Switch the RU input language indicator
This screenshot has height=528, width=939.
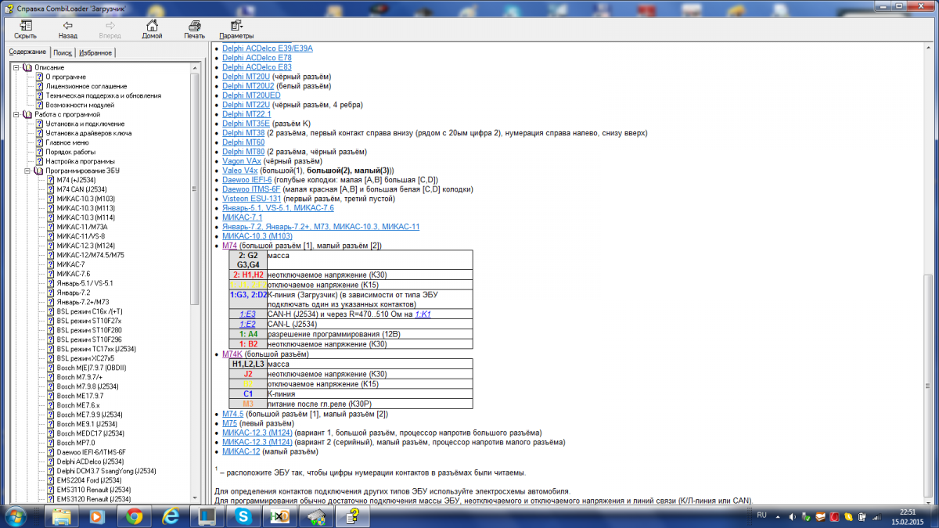coord(761,515)
